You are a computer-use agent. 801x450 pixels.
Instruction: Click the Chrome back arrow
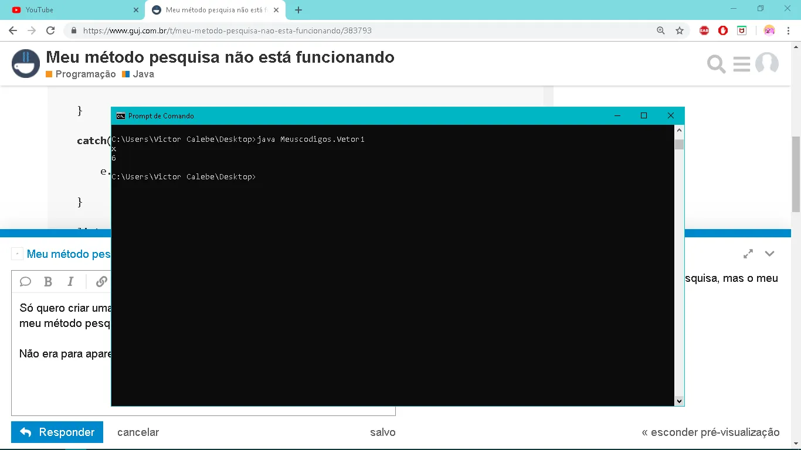click(13, 30)
